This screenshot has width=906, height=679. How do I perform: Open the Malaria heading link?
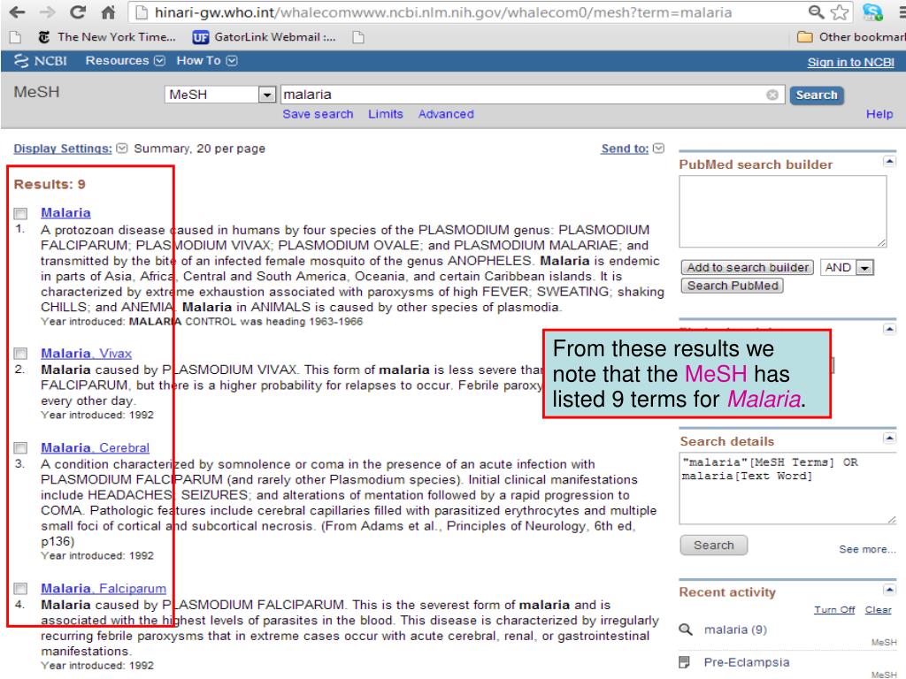tap(65, 212)
